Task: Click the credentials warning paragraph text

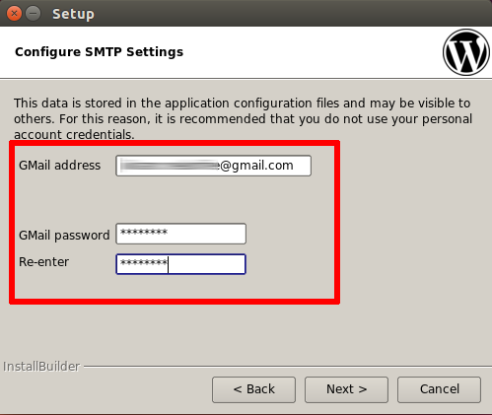Action: click(243, 119)
